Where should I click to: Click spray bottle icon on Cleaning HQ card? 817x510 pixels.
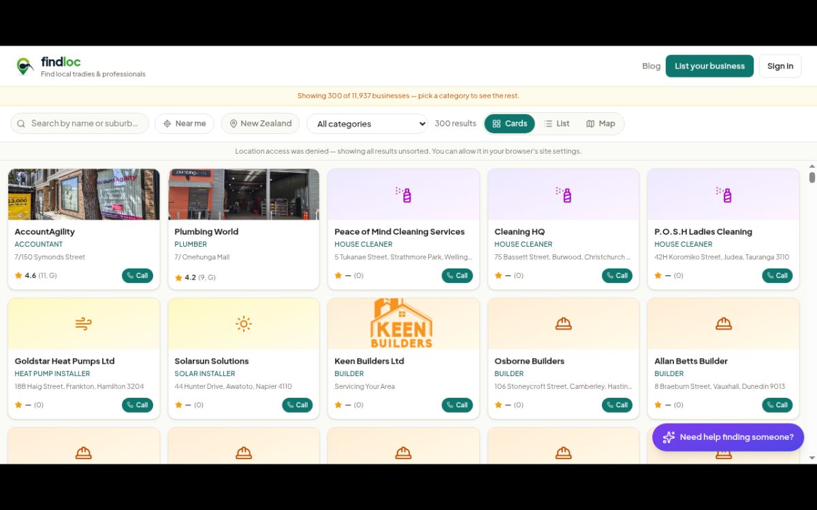pos(564,194)
